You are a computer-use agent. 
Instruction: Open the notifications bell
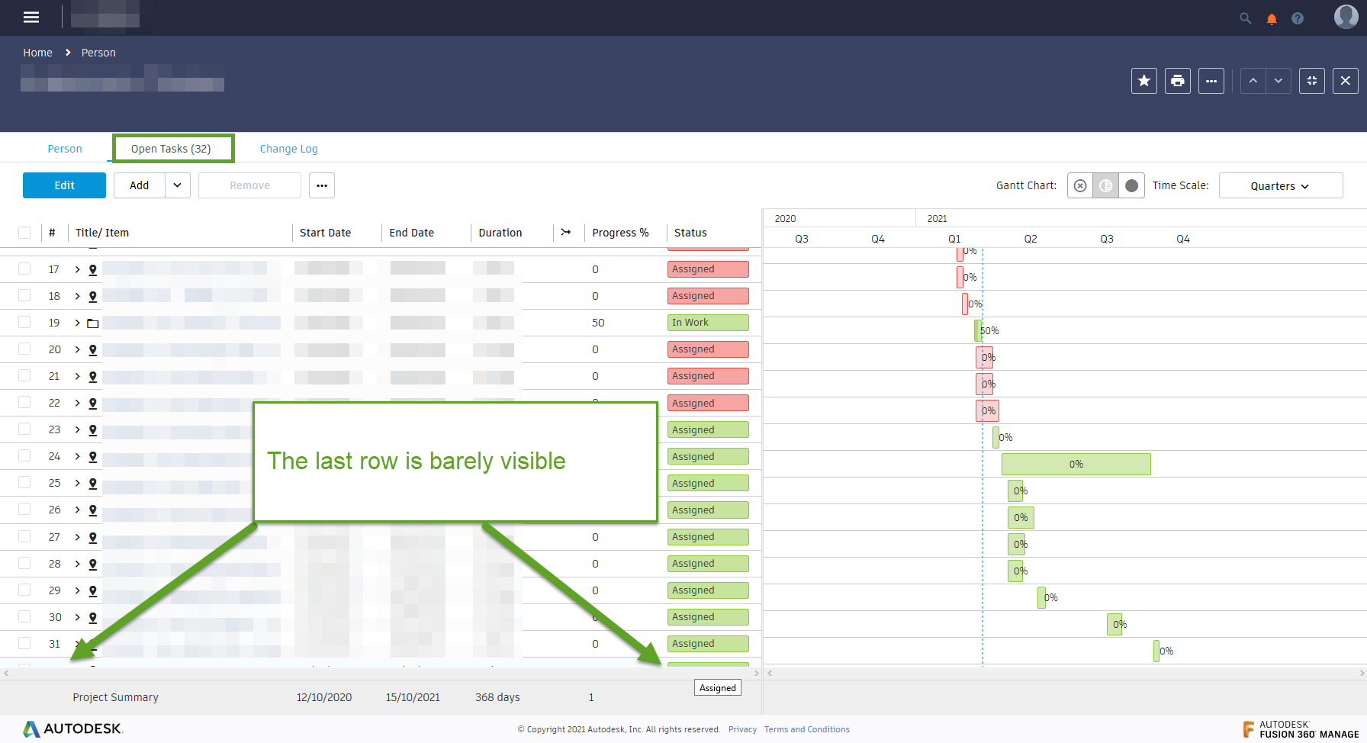[1272, 18]
